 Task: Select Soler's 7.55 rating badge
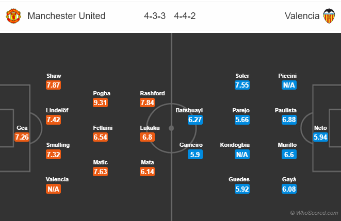[x=242, y=85]
